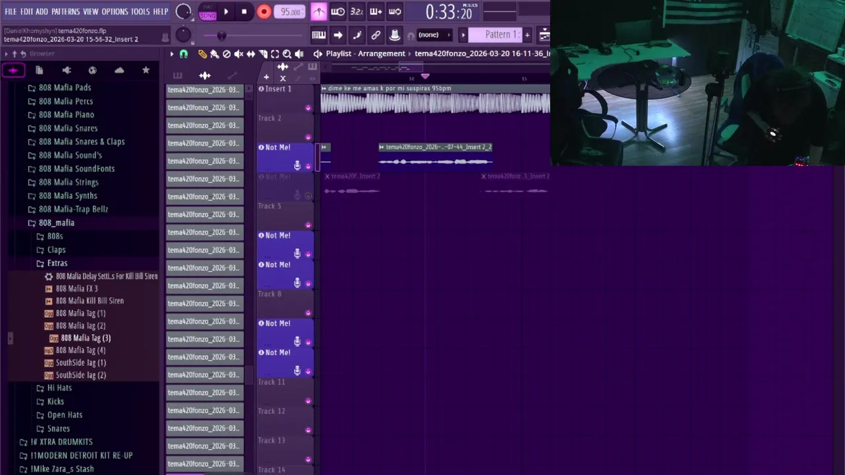This screenshot has height=475, width=845.
Task: Click the Browser undo back arrow
Action: [23, 54]
